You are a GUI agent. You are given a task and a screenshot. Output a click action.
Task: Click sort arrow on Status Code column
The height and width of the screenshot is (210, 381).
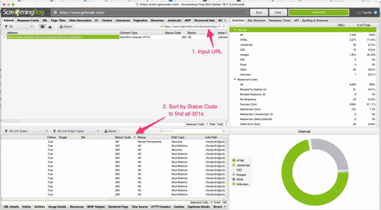(x=134, y=137)
